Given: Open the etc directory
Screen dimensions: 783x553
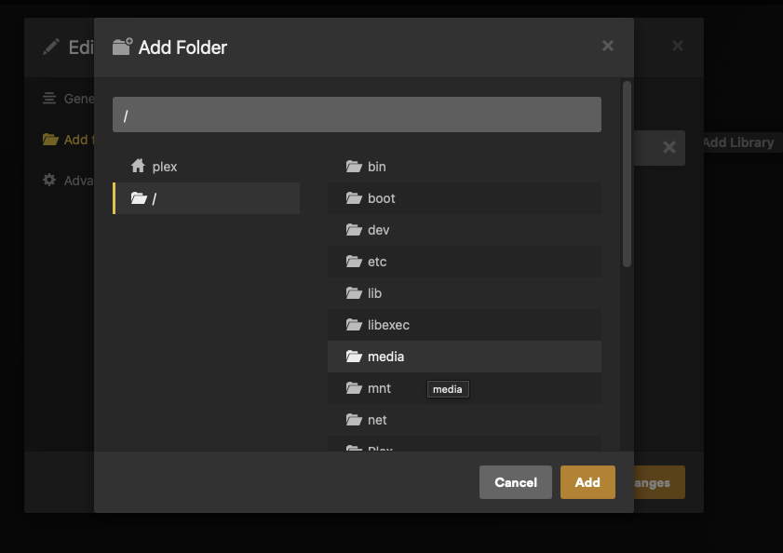Looking at the screenshot, I should (465, 262).
